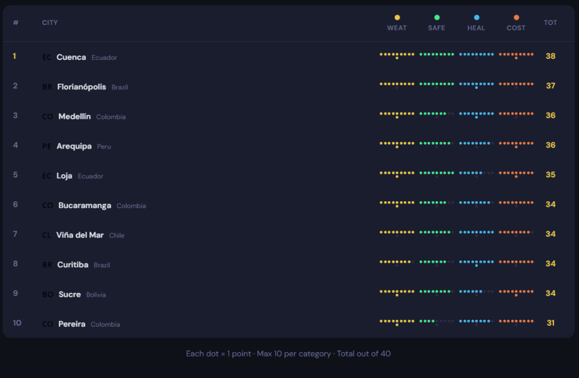The width and height of the screenshot is (579, 378).
Task: Click the orange COST category dot icon
Action: pos(516,18)
